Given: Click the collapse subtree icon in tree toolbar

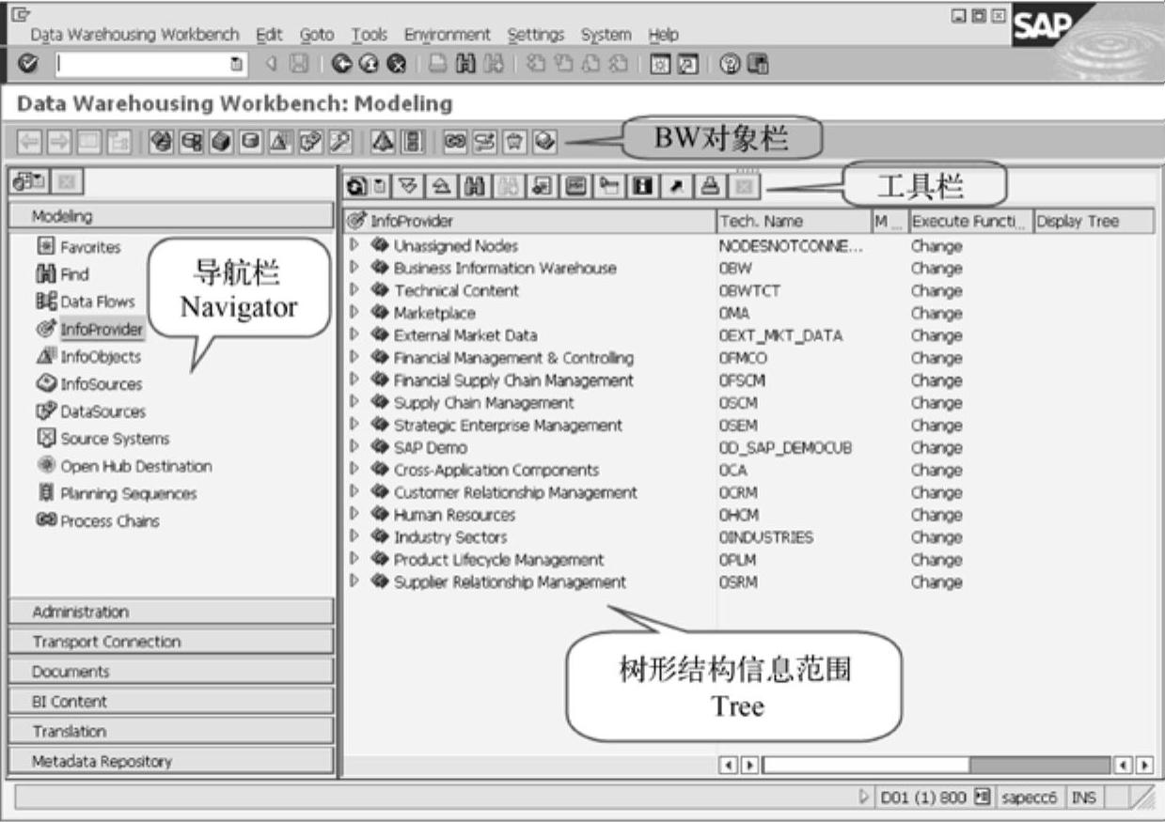Looking at the screenshot, I should click(x=439, y=187).
